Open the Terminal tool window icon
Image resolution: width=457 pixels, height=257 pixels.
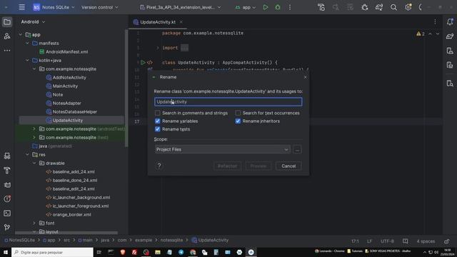click(x=7, y=213)
